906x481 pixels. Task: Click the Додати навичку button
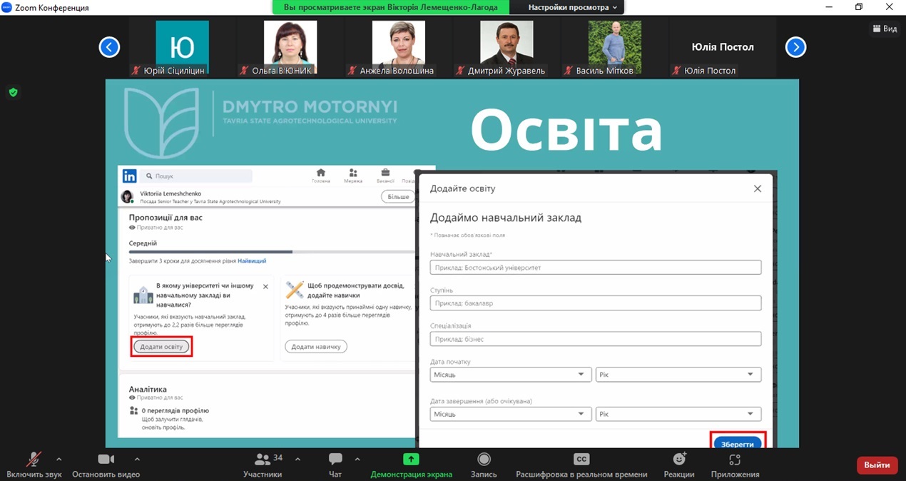(316, 347)
